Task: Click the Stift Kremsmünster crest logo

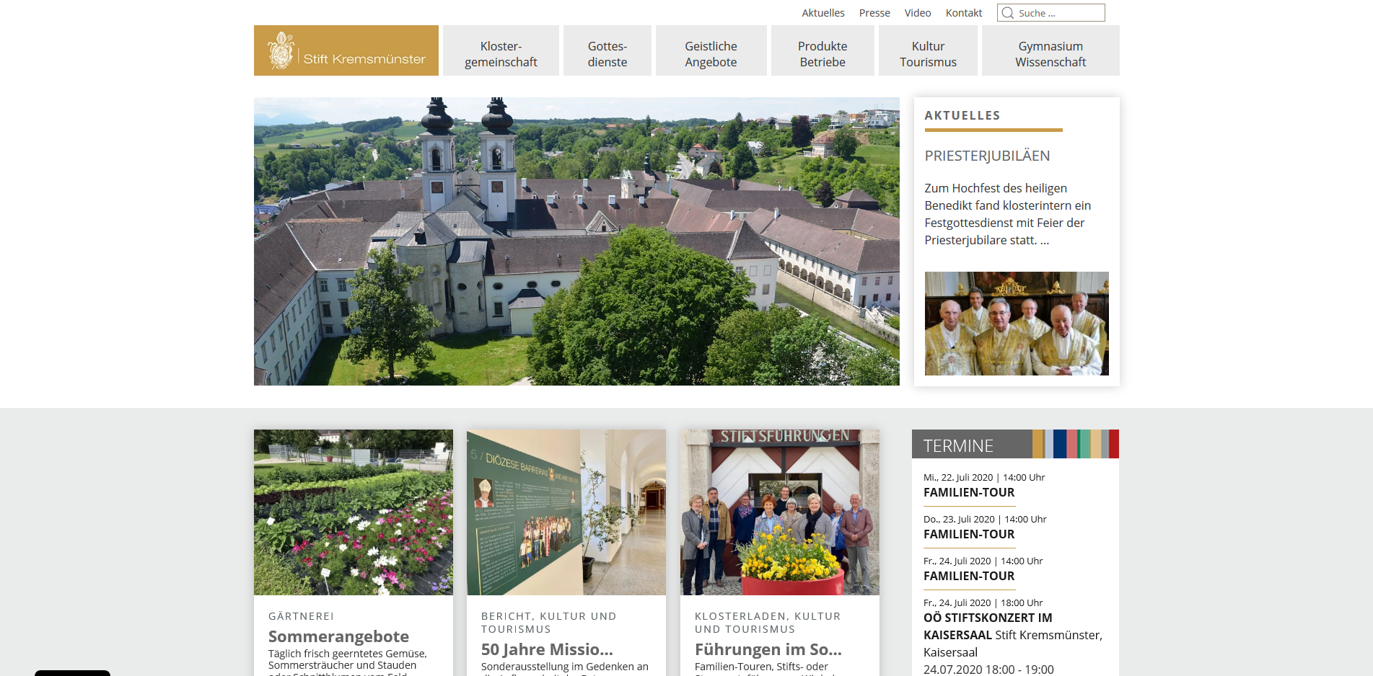Action: tap(281, 50)
